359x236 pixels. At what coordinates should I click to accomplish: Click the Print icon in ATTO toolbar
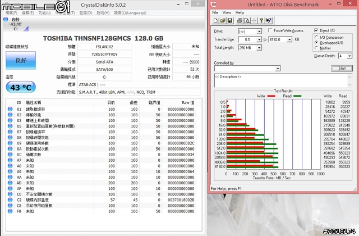click(x=240, y=21)
